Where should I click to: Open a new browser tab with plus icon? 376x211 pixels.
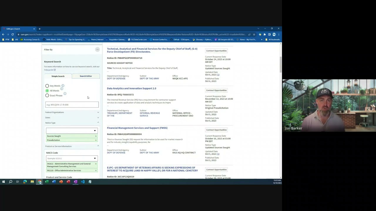[x=39, y=29]
